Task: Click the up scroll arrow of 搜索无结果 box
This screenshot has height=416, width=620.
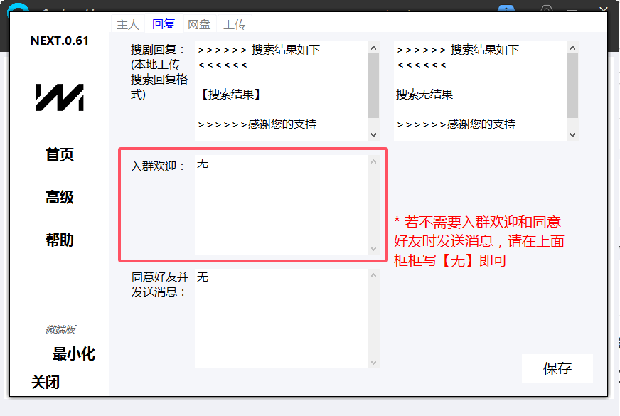Action: pyautogui.click(x=572, y=46)
